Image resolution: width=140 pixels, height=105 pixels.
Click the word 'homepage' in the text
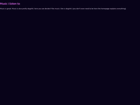[105, 9]
